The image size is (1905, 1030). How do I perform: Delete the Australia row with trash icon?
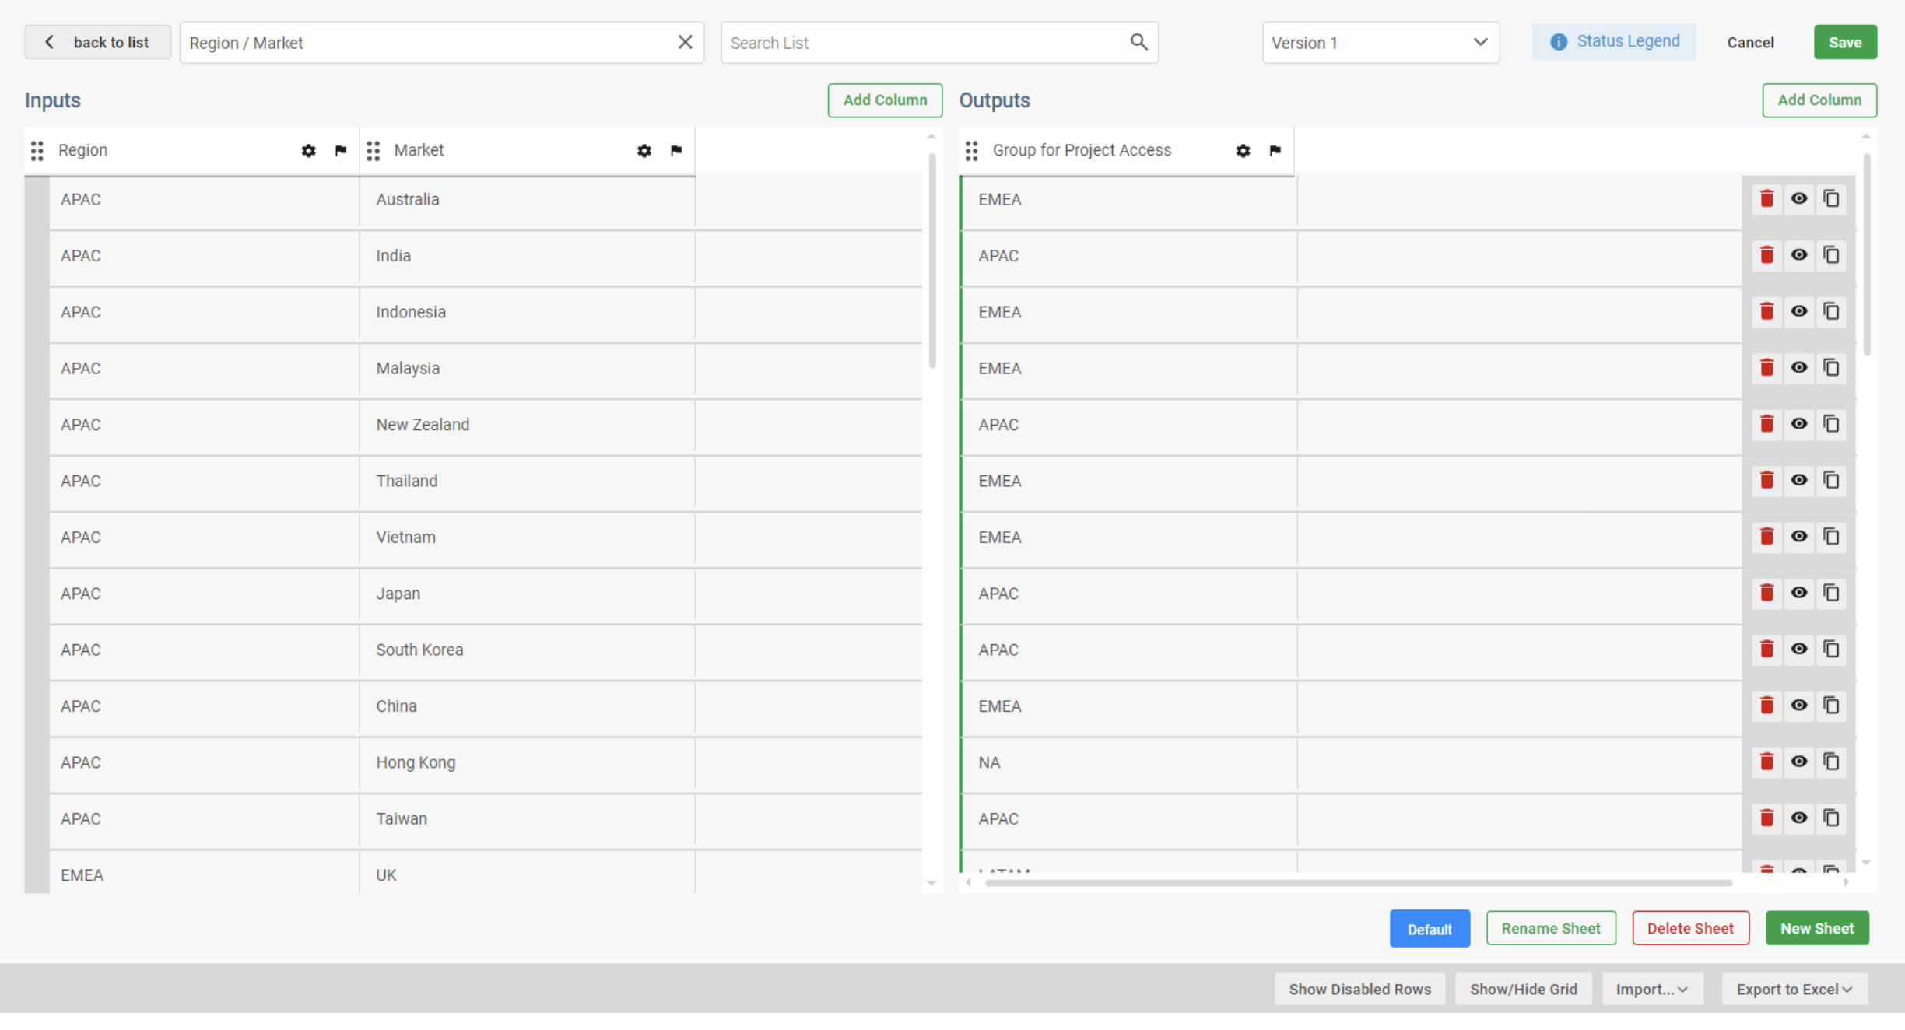pos(1766,199)
